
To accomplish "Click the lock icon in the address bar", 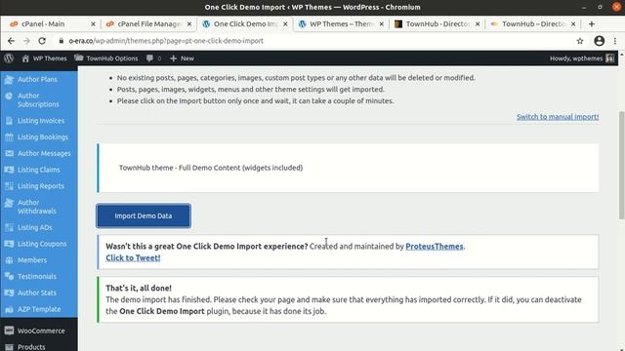I will 61,41.
